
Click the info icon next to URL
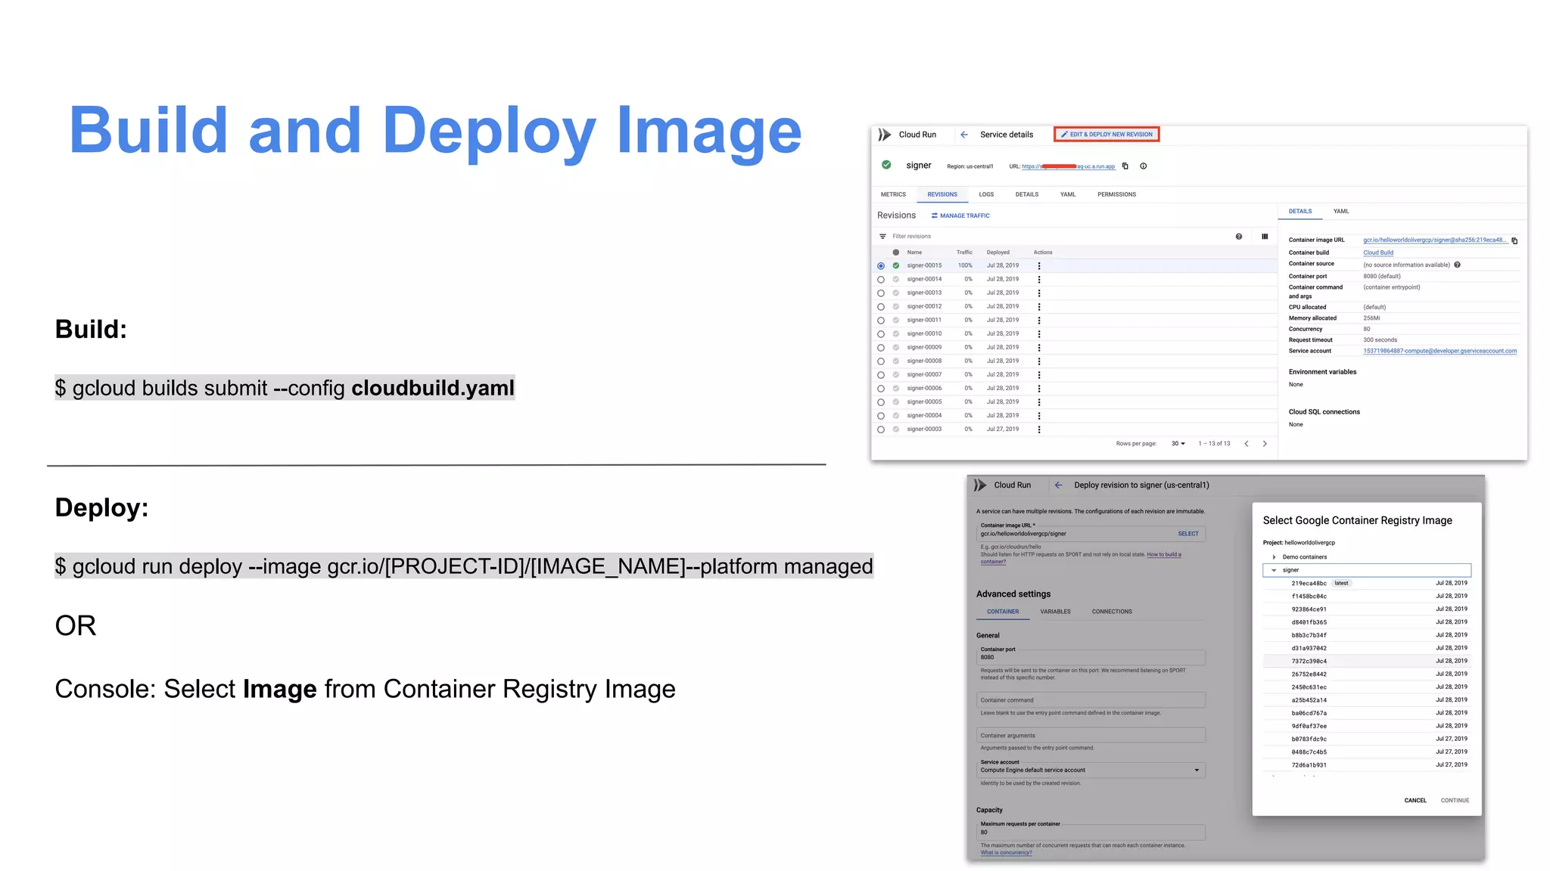(x=1143, y=166)
